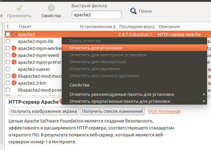Select the apache2-suexec package name
The width and height of the screenshot is (211, 150).
pyautogui.click(x=34, y=69)
